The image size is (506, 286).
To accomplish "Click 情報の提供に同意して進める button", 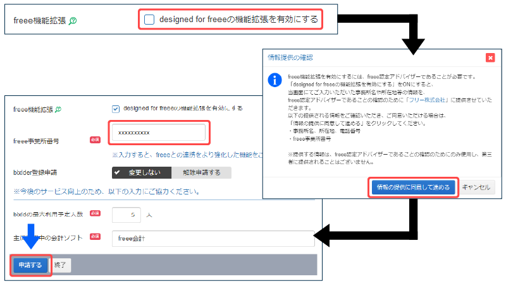I will [413, 187].
